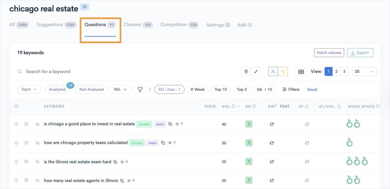Expand the Topic dropdown
This screenshot has height=189, width=390.
(x=29, y=89)
